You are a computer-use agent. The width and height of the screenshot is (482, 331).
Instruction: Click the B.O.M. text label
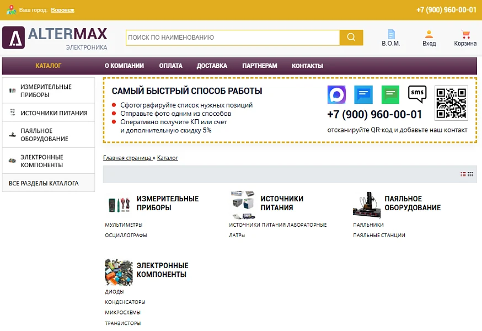coord(391,44)
